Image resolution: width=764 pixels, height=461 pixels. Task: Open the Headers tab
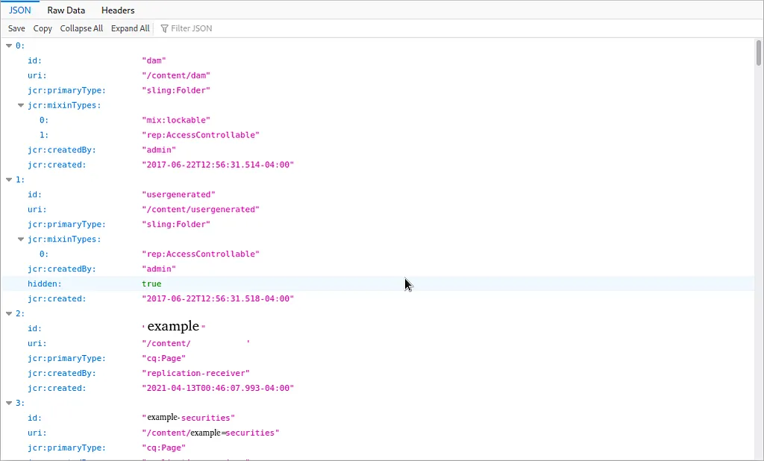point(118,10)
